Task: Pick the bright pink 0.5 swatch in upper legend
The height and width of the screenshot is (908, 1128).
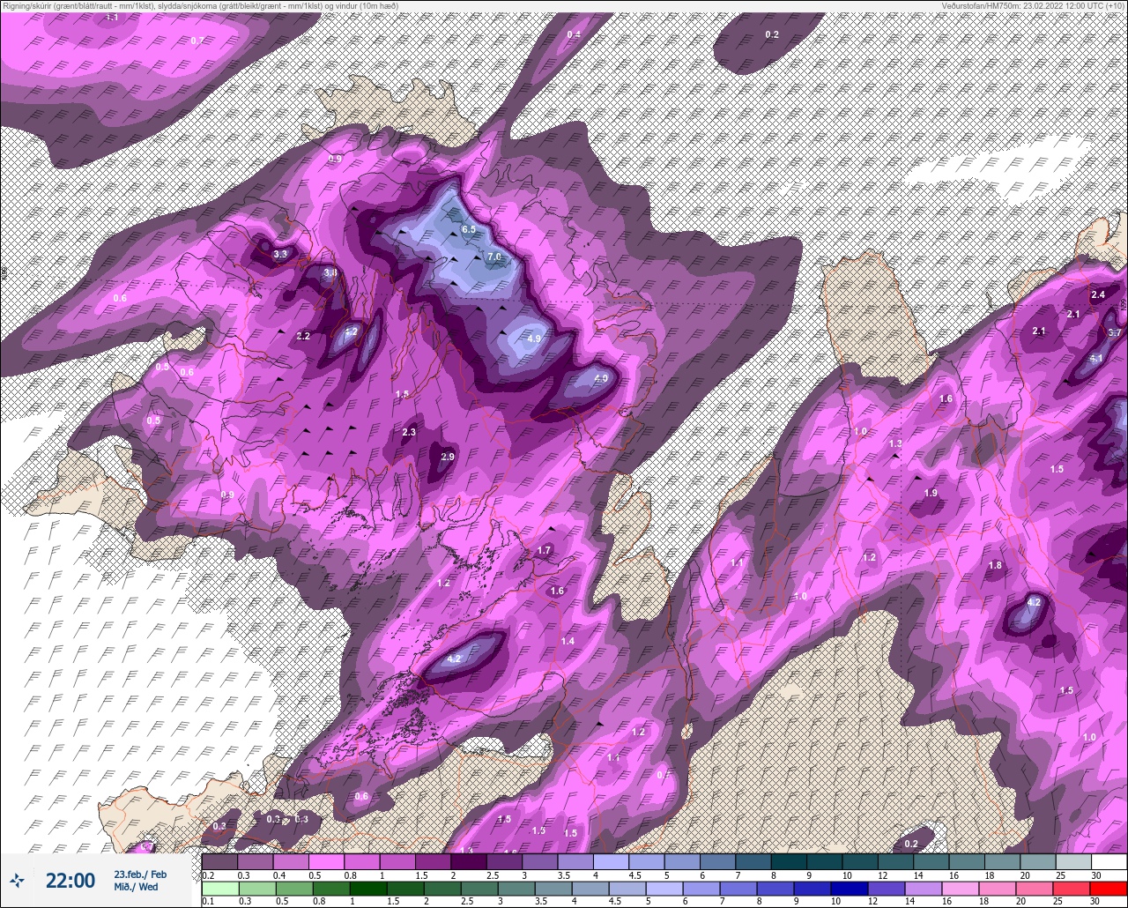Action: point(326,861)
